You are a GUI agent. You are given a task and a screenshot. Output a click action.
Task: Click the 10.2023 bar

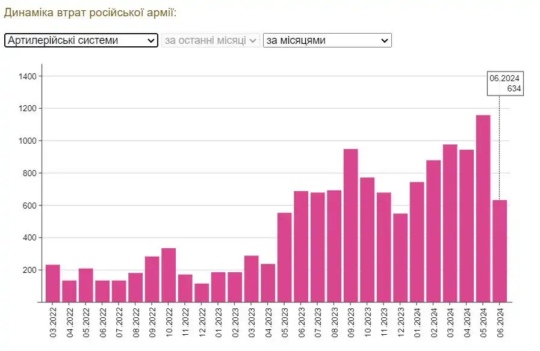pyautogui.click(x=367, y=239)
